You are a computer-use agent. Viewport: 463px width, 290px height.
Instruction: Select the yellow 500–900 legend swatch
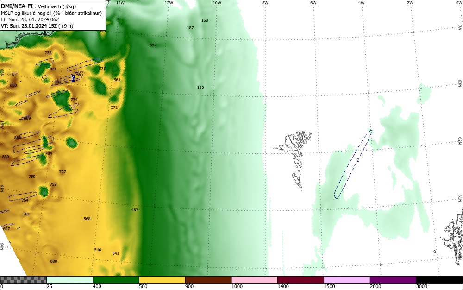(x=162, y=280)
